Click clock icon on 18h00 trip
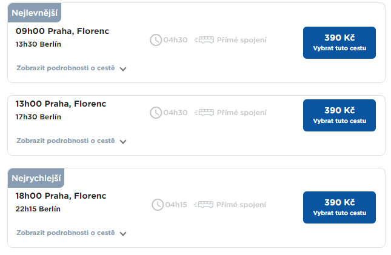The width and height of the screenshot is (391, 255). click(x=158, y=205)
